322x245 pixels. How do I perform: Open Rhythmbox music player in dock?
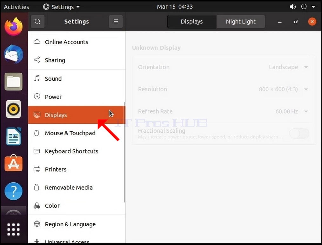tap(14, 109)
